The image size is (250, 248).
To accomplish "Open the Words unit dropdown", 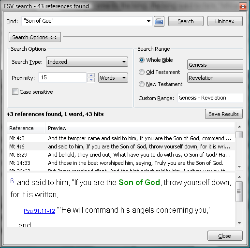I will coord(113,78).
